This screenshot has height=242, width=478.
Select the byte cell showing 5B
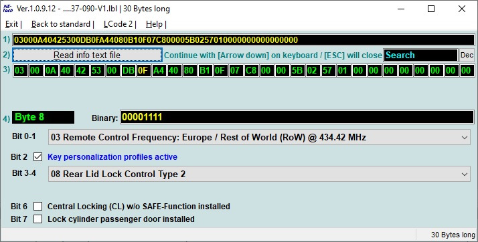pos(297,70)
